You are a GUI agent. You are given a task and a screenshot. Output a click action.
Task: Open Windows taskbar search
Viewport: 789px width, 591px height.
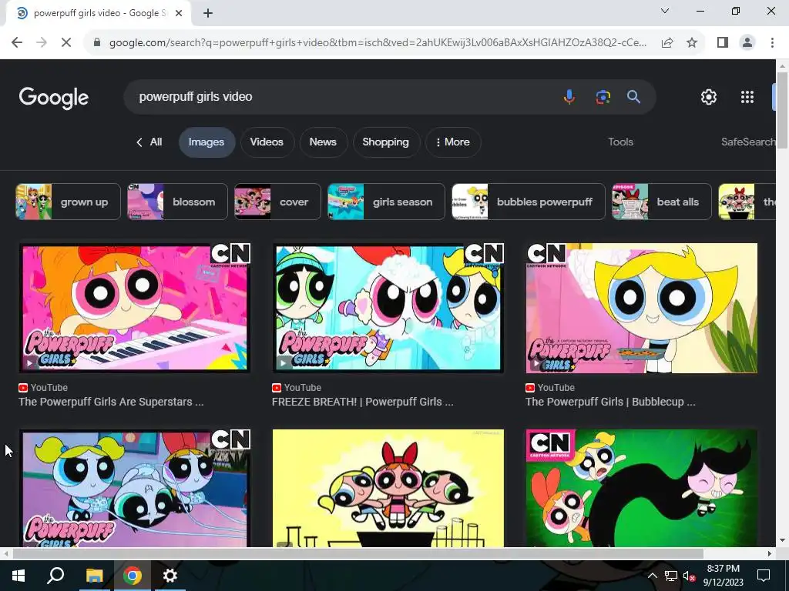tap(55, 576)
